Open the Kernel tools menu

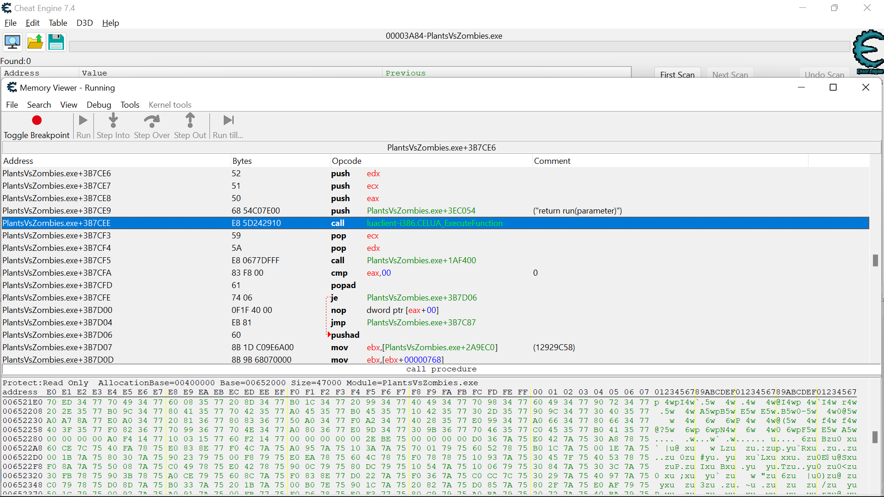[169, 104]
